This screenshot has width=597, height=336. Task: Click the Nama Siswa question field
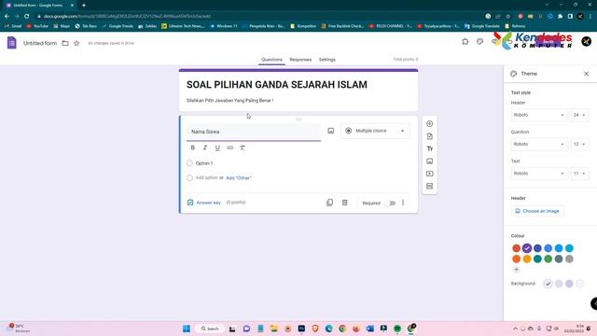(254, 132)
